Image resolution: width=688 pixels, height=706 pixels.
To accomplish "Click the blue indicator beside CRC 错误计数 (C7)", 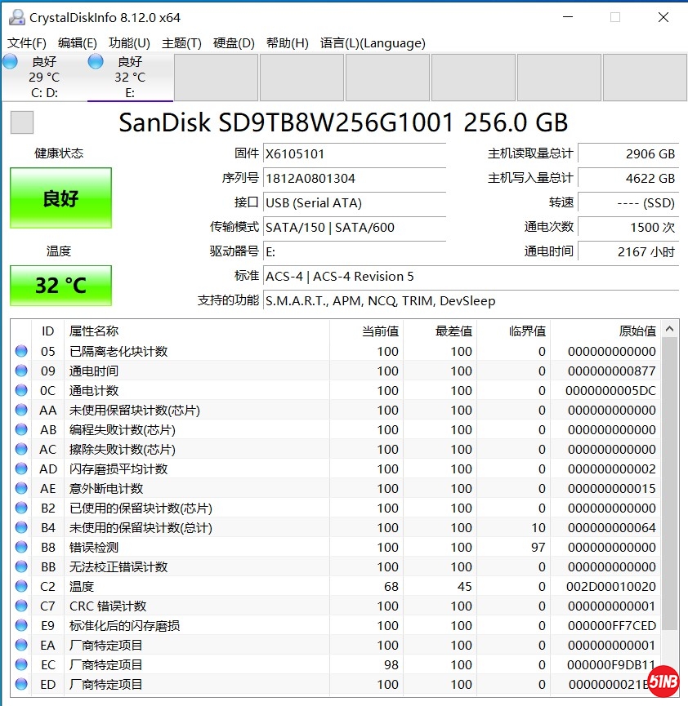I will pyautogui.click(x=20, y=606).
